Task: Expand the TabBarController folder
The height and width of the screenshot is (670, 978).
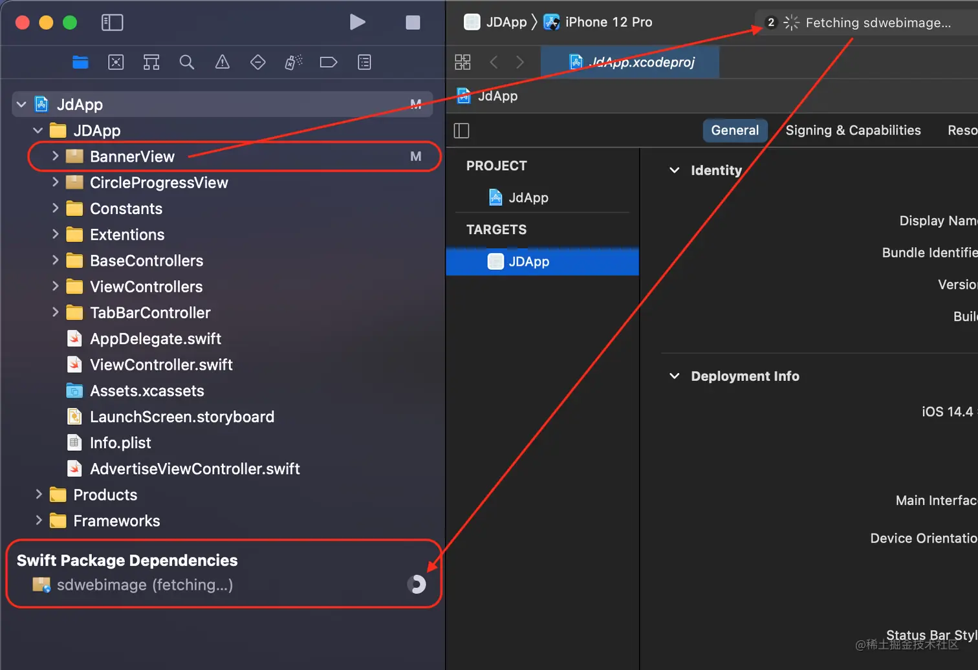Action: (55, 312)
